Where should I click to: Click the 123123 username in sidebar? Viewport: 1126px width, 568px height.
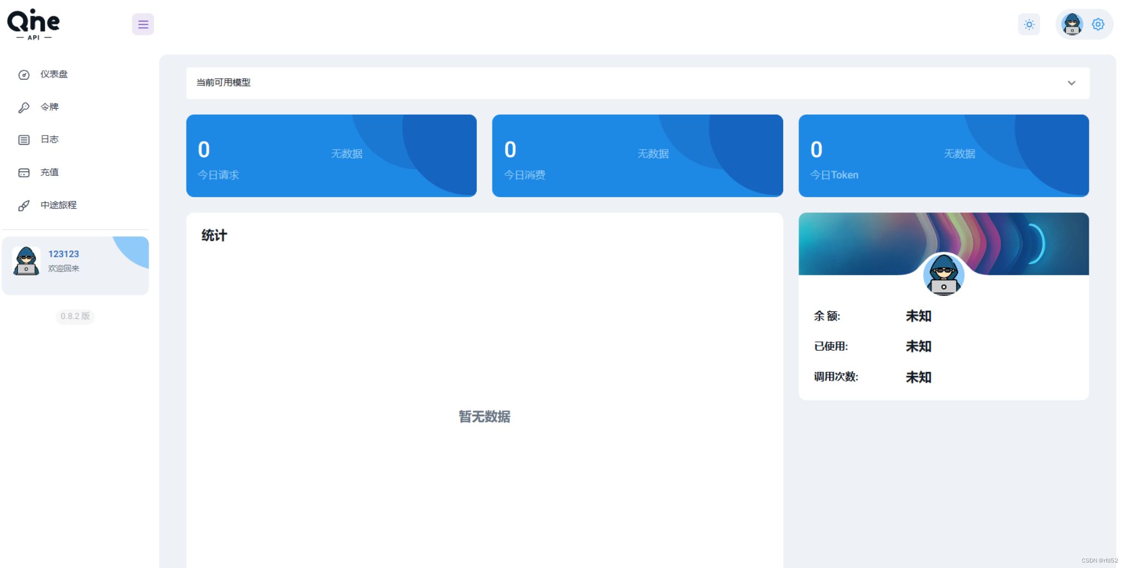click(63, 253)
